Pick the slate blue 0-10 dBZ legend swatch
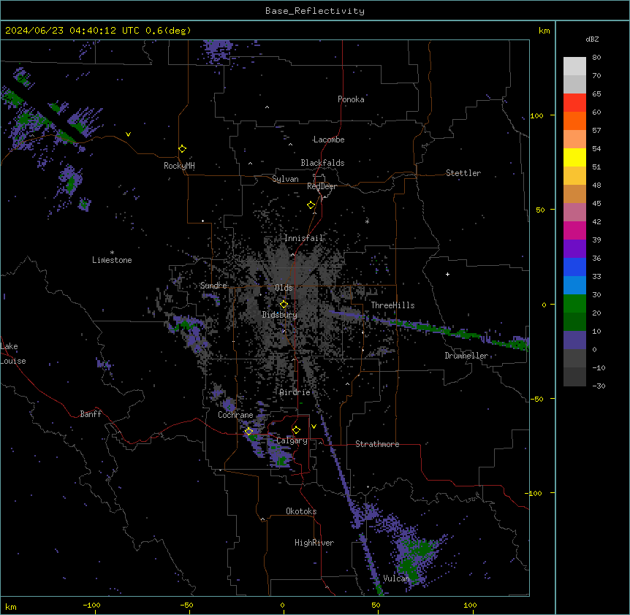 pyautogui.click(x=574, y=340)
